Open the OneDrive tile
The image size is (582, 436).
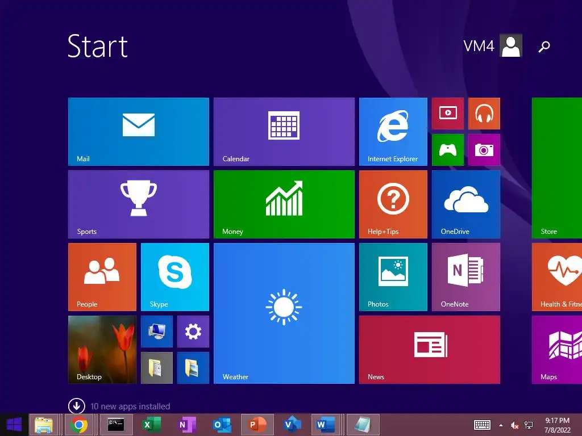coord(466,204)
